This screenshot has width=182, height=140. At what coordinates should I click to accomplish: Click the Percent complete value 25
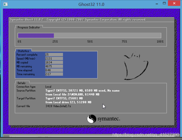[x=54, y=55]
